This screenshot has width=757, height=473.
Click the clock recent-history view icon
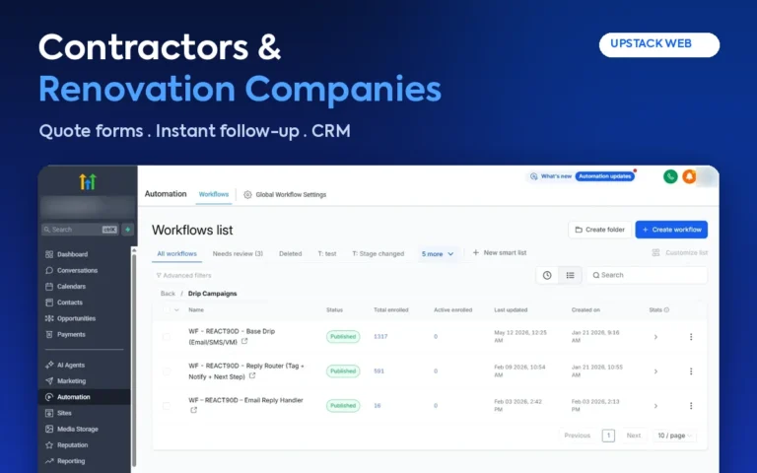tap(547, 275)
